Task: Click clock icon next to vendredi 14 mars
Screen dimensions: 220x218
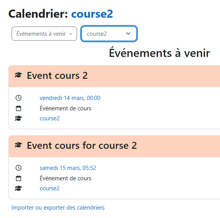Action: (18, 98)
